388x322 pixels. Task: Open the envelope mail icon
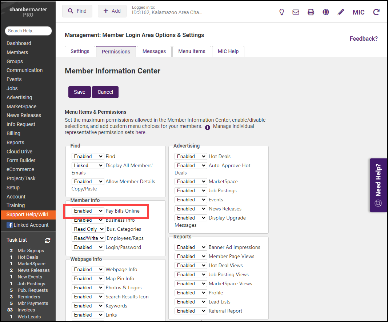coord(296,12)
